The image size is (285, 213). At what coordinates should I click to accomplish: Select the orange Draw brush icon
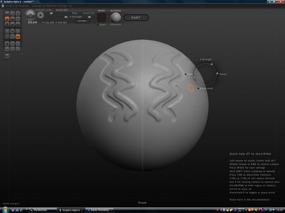coord(7,19)
